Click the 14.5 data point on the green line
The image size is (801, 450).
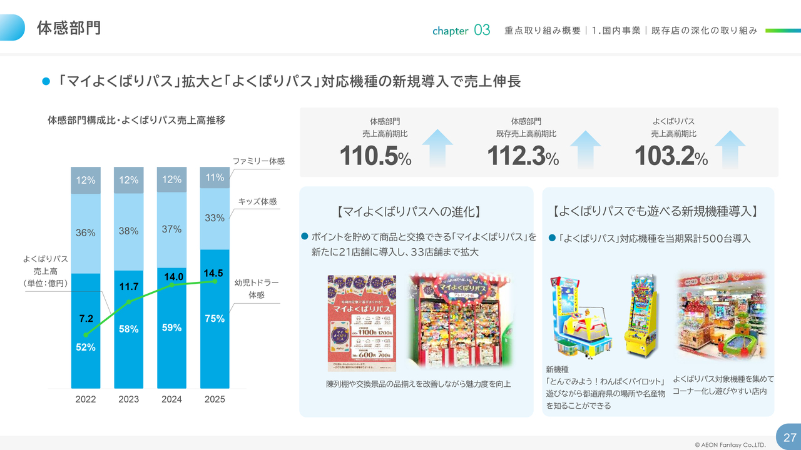click(215, 281)
